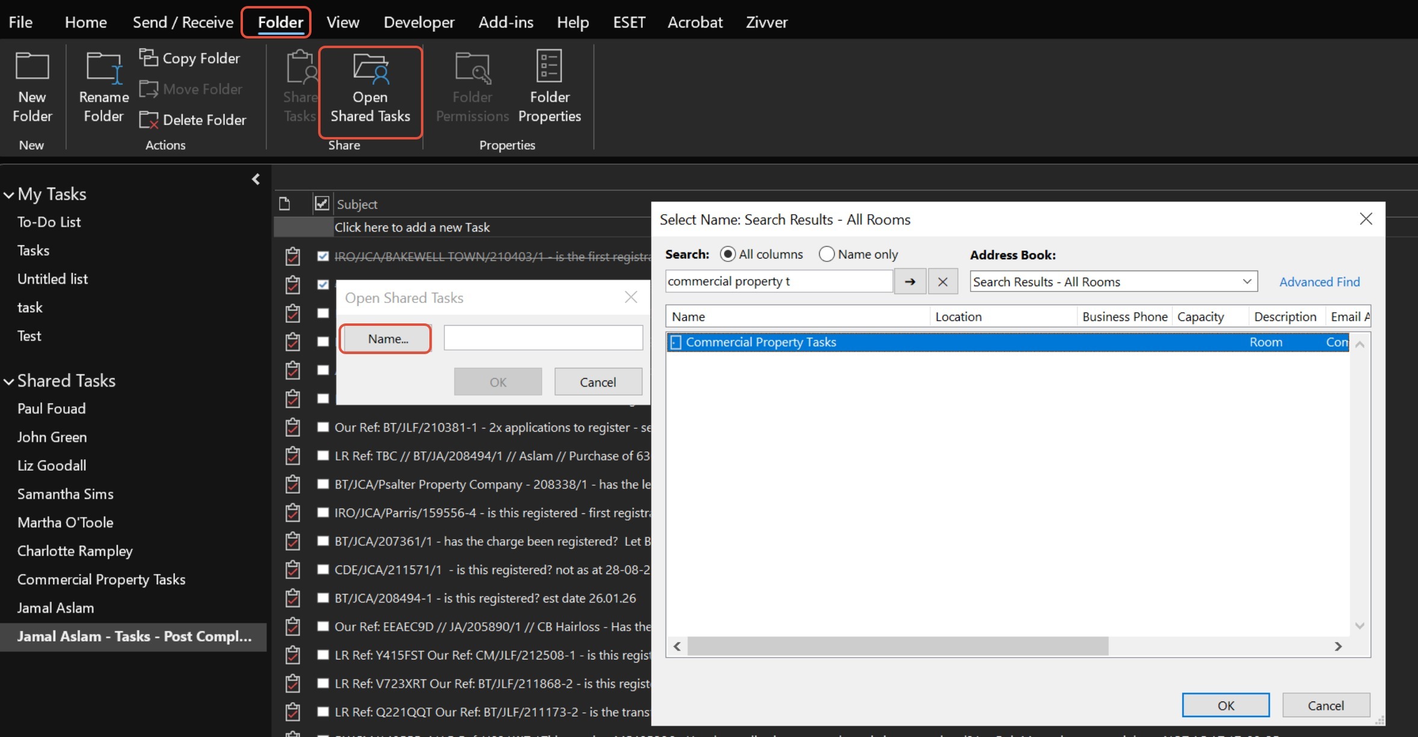Select the Commercial Property Tasks result row

pyautogui.click(x=761, y=342)
